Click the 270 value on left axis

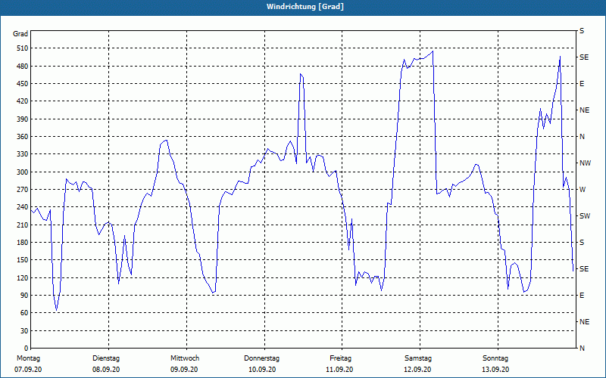tap(23, 190)
